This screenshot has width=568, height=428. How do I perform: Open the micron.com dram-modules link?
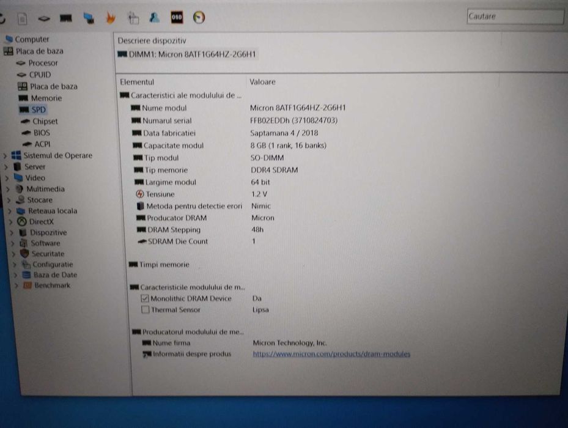pos(331,354)
